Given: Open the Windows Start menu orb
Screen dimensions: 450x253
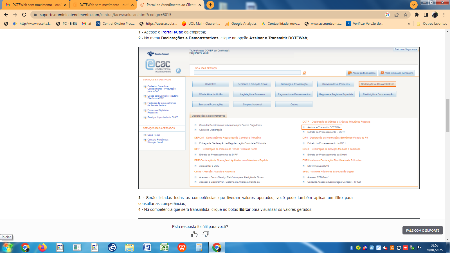Looking at the screenshot, I should click(x=7, y=247).
